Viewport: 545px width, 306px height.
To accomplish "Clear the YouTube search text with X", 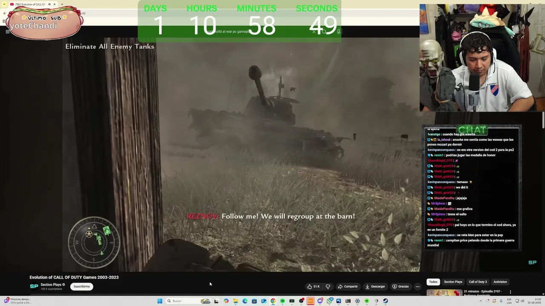I will click(314, 31).
